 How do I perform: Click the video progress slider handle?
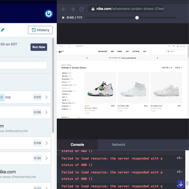pyautogui.click(x=137, y=18)
